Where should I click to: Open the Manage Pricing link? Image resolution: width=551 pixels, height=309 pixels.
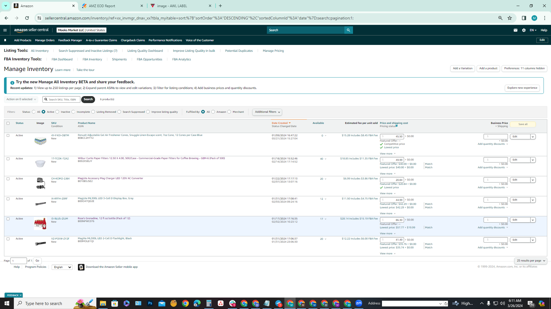tap(273, 51)
